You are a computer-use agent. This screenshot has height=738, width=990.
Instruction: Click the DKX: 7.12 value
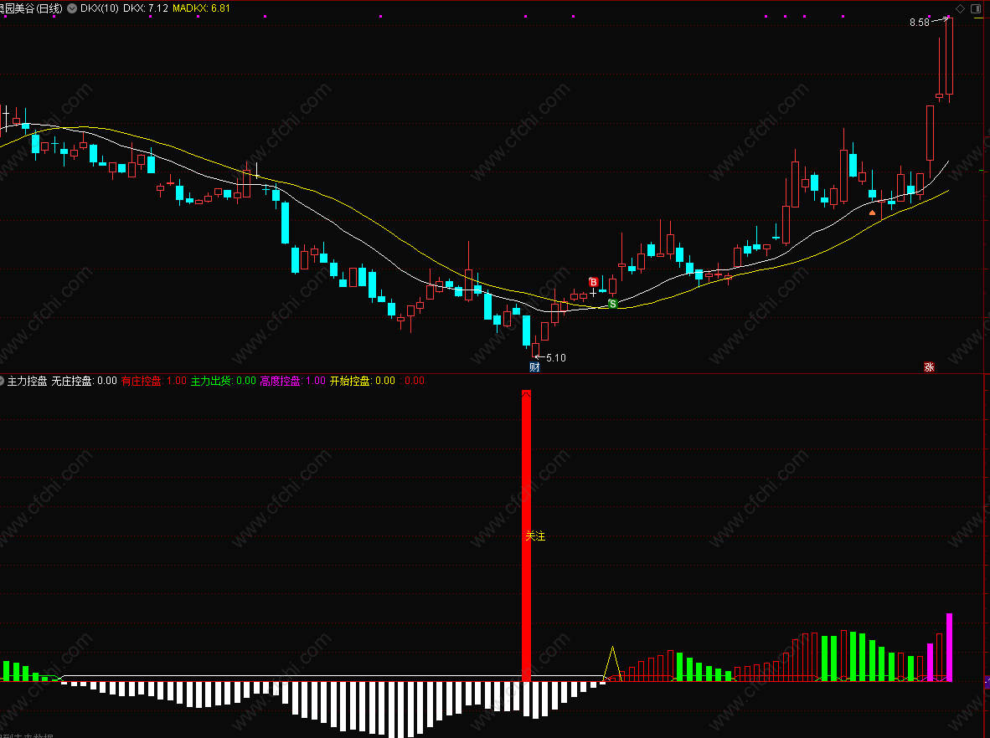(146, 8)
